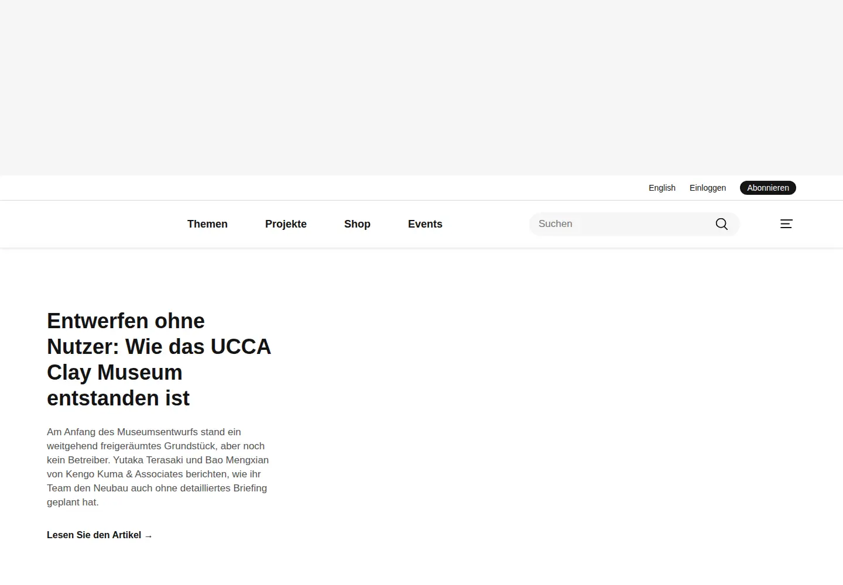This screenshot has height=585, width=843.
Task: Click Einloggen to sign in
Action: click(708, 188)
